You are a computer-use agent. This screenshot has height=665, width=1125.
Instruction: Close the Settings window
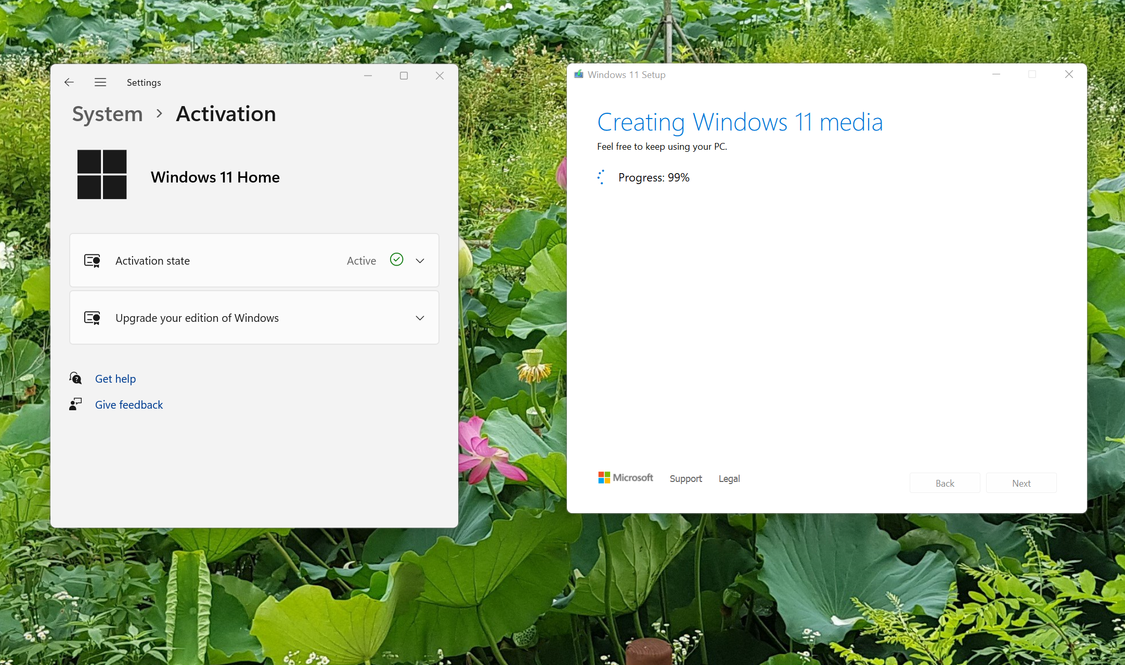click(x=439, y=75)
